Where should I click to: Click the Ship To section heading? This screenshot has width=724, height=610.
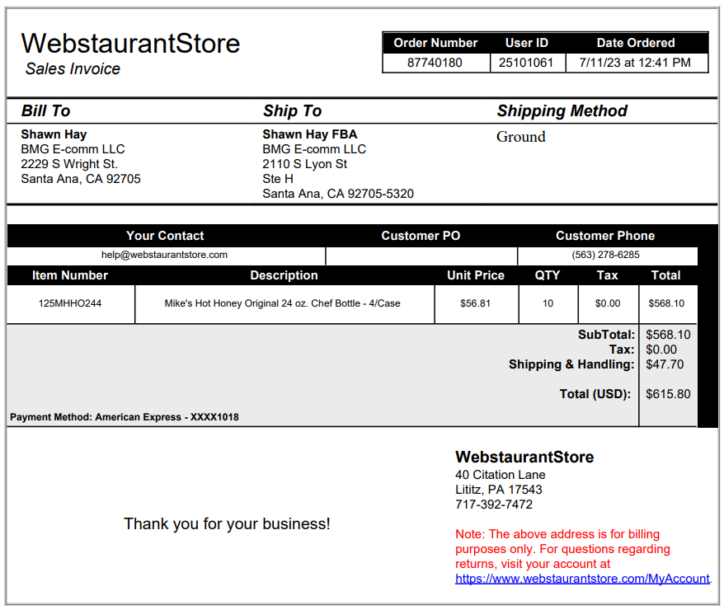tap(292, 111)
